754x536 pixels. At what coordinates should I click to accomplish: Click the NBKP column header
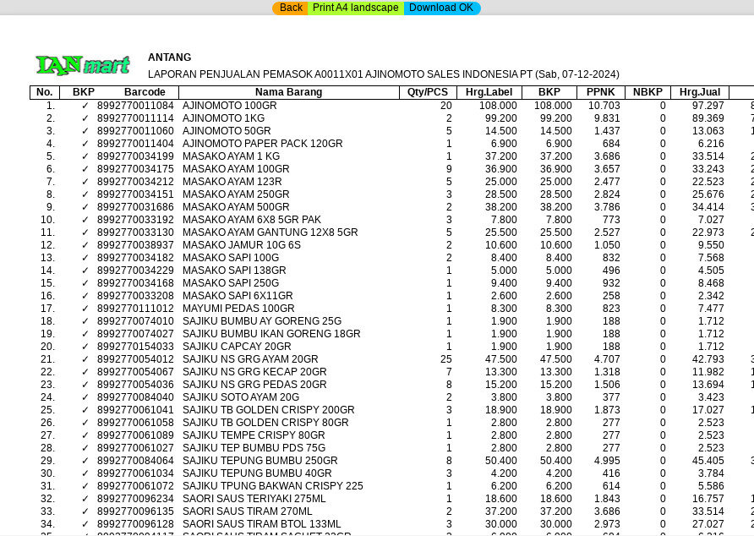pos(647,92)
